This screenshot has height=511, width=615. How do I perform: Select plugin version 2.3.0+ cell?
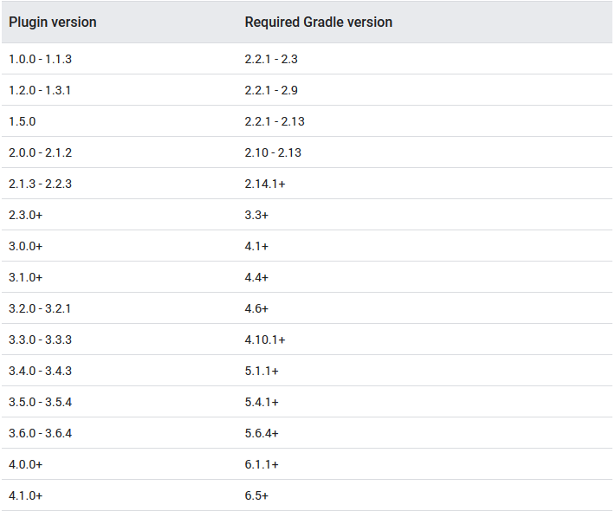click(25, 215)
